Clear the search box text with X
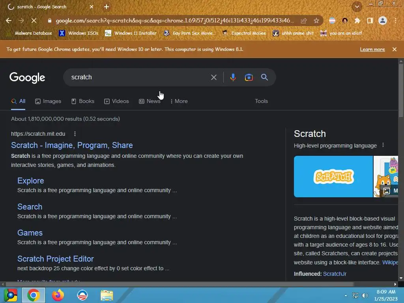 click(213, 77)
